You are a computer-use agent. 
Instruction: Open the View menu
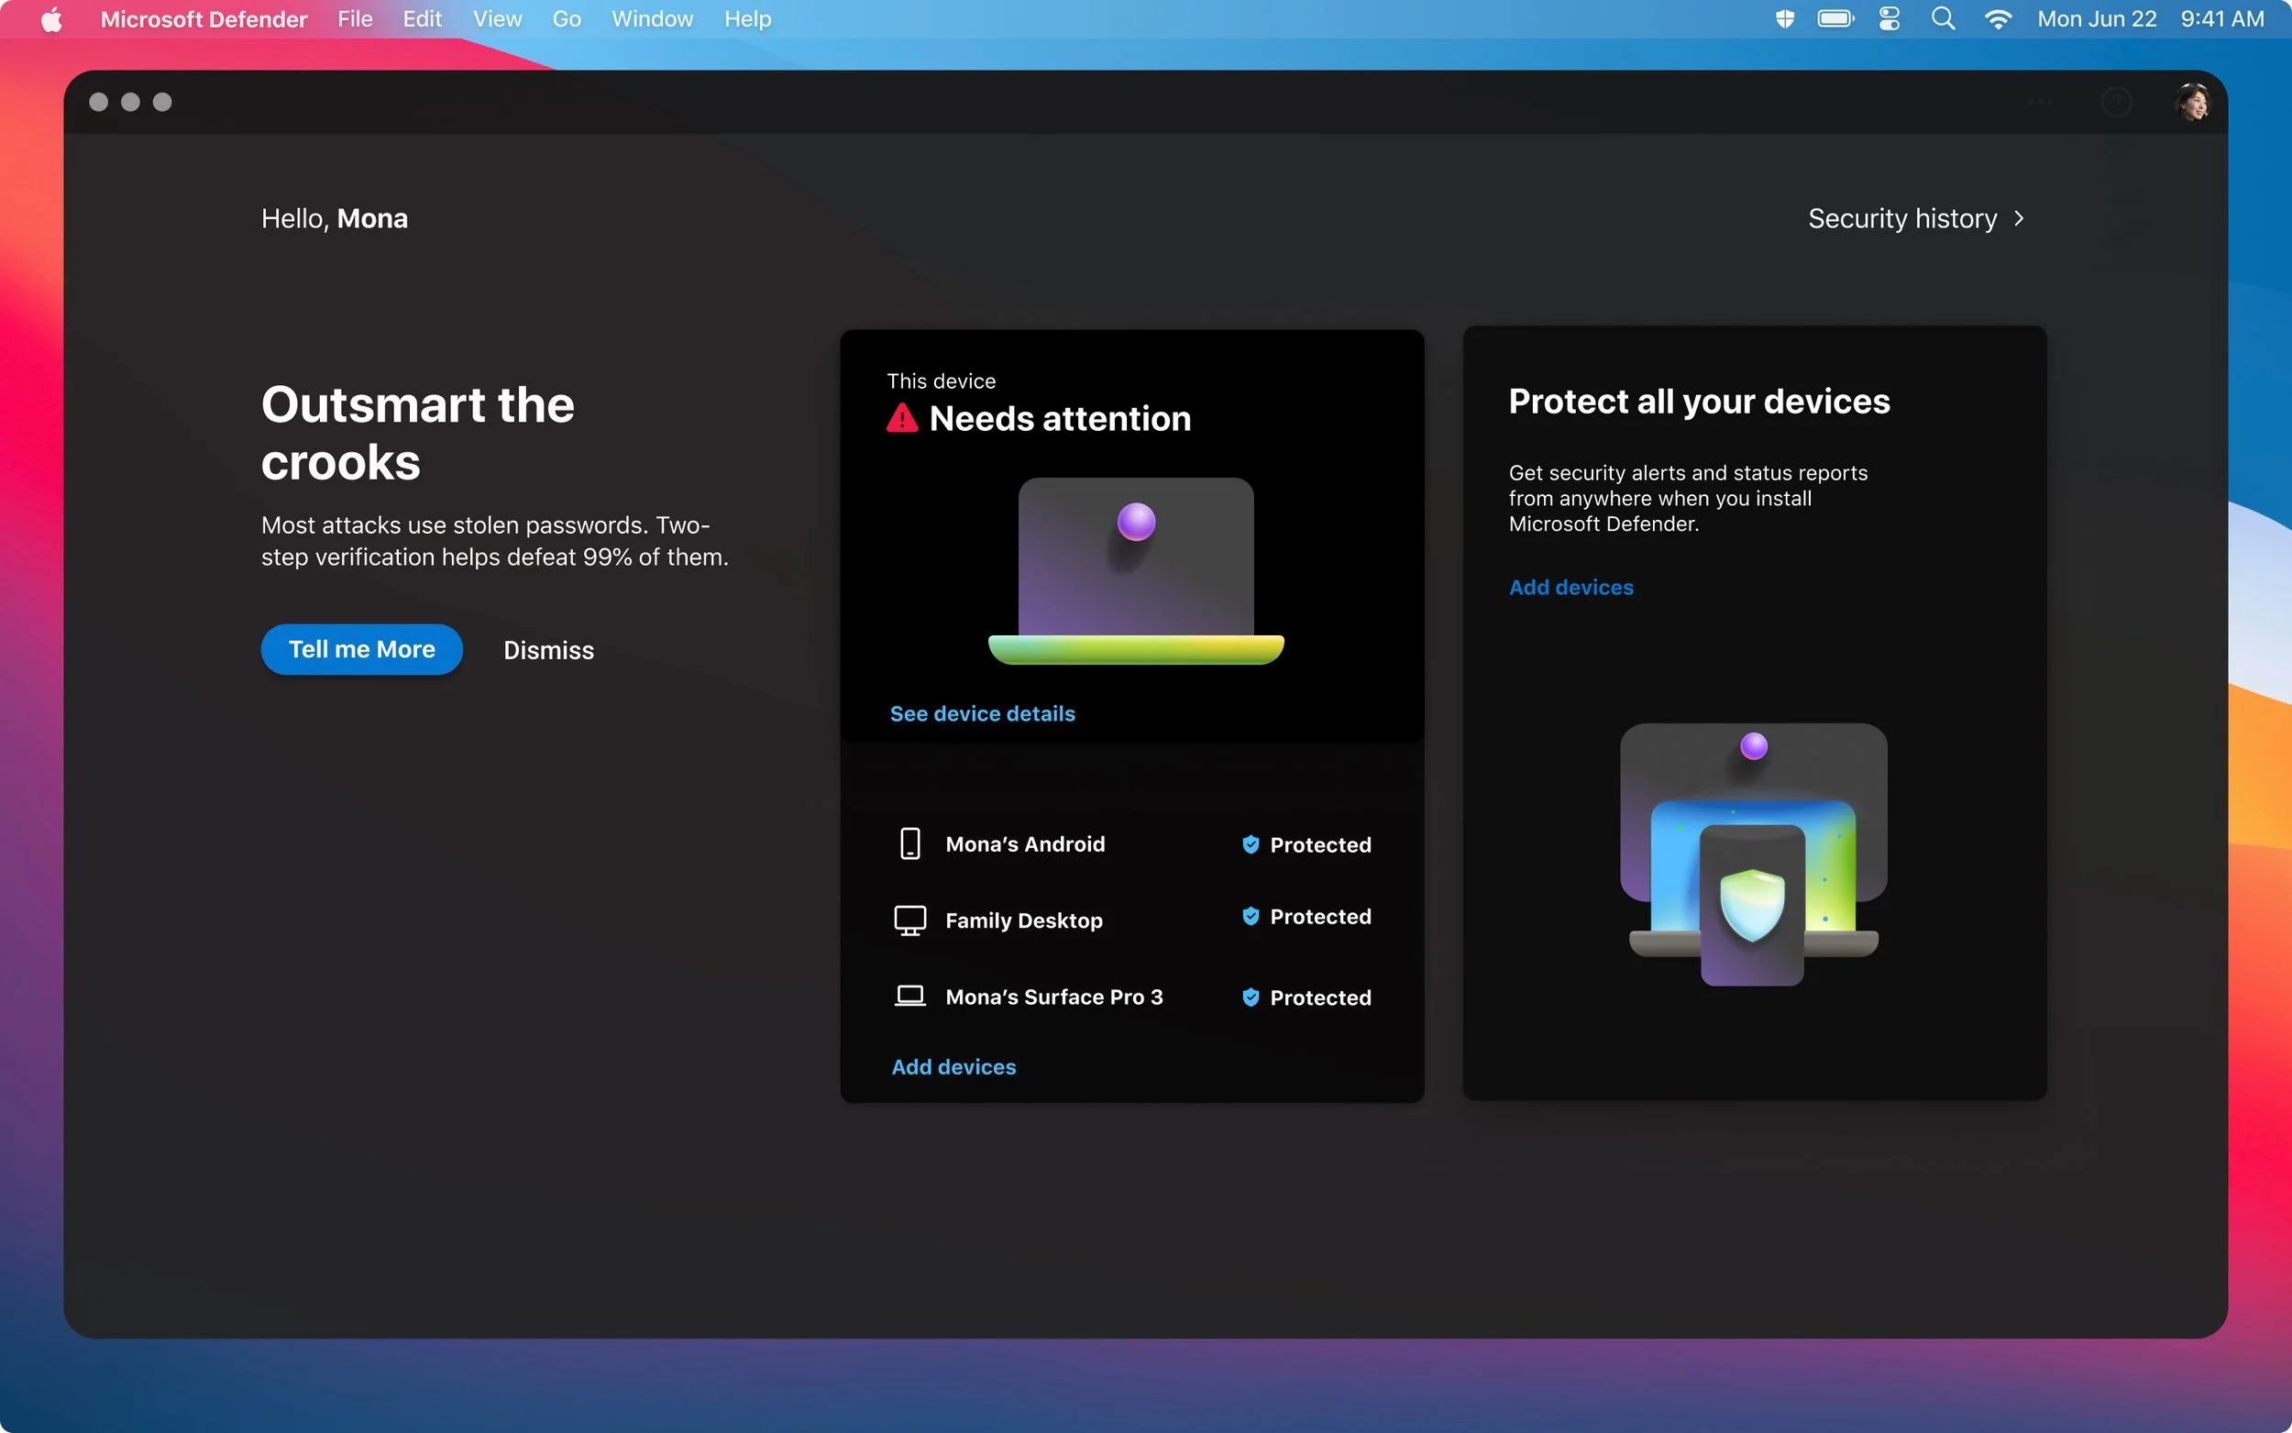498,19
